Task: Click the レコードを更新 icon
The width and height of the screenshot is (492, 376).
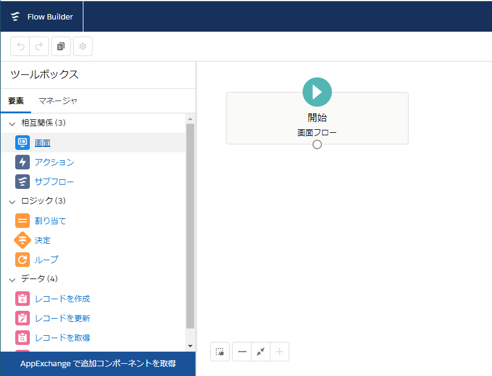Action: point(23,318)
